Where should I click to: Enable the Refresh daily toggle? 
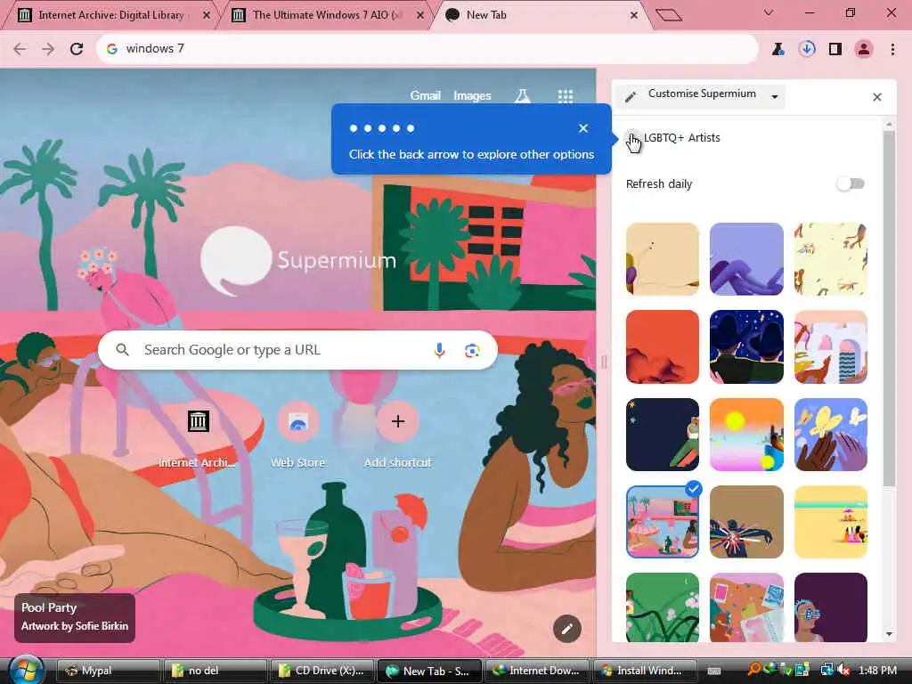(851, 184)
